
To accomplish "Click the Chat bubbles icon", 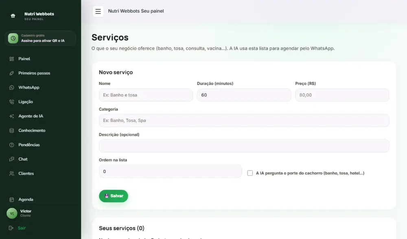I will pos(12,159).
